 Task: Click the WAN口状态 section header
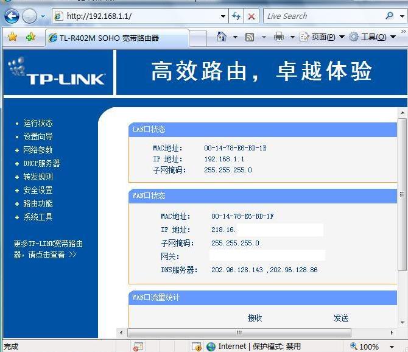click(263, 195)
